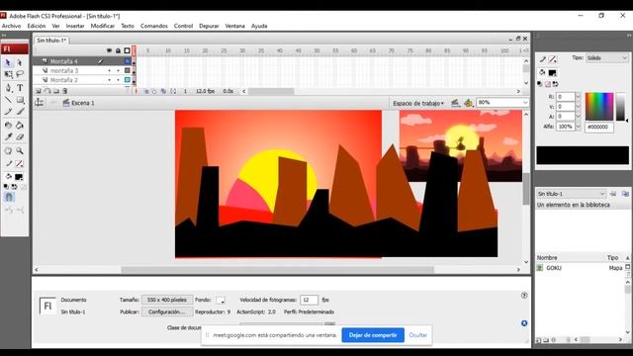The image size is (633, 356).
Task: Click the Ocultar link
Action: [417, 335]
